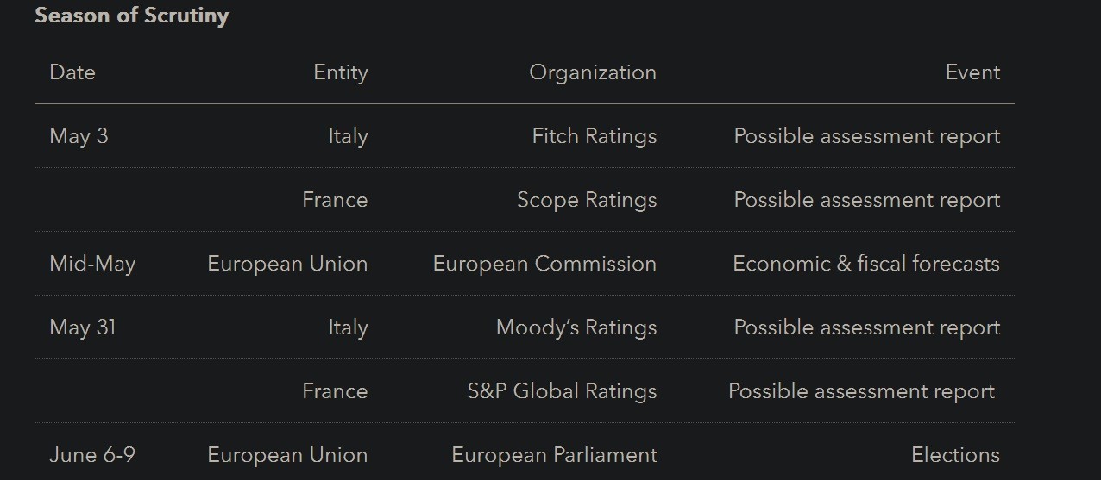Click the "Season of Scrutiny" table title
The height and width of the screenshot is (480, 1101).
[x=131, y=16]
